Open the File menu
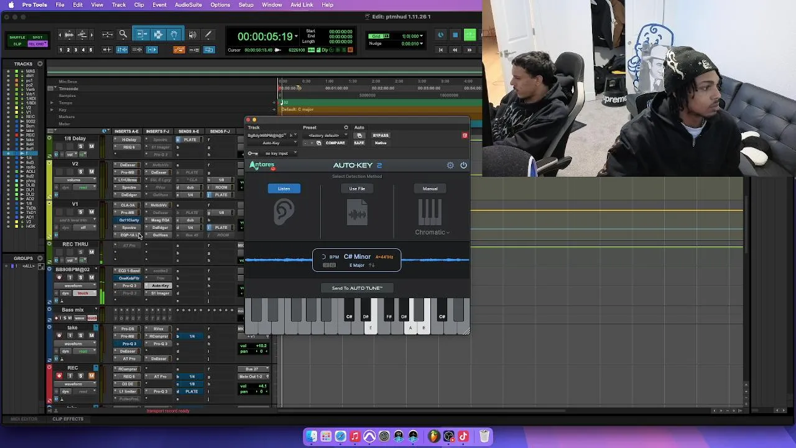The height and width of the screenshot is (448, 796). coord(60,5)
